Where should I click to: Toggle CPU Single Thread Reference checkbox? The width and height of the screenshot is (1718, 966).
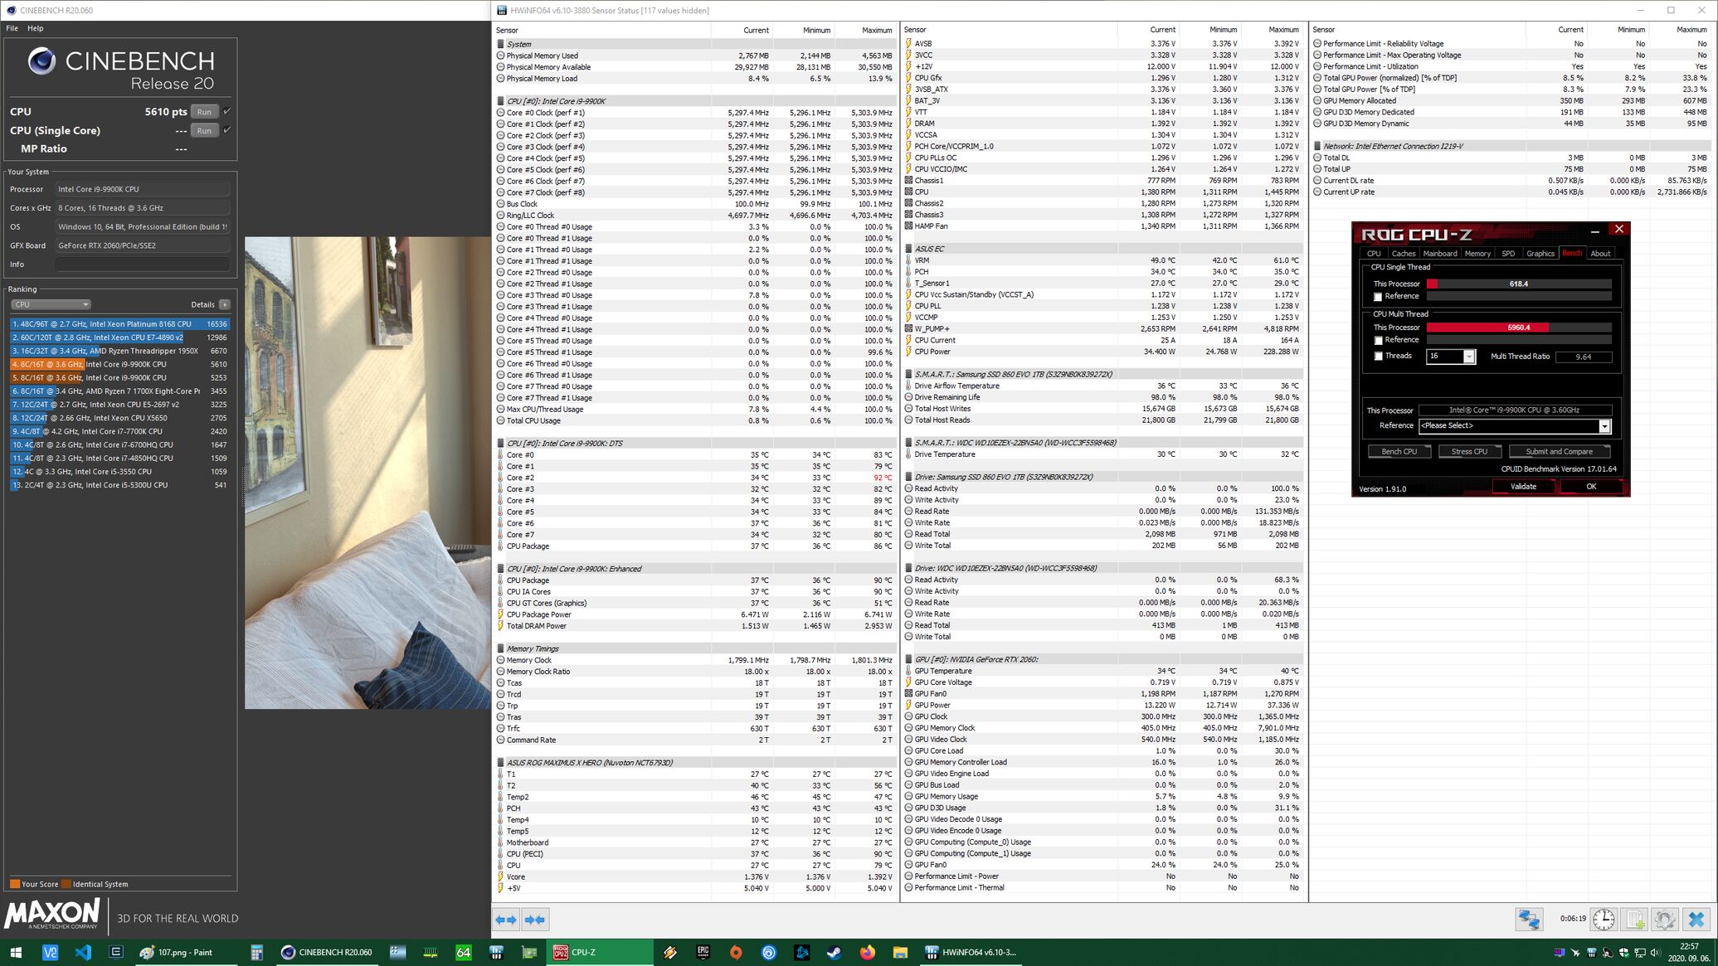tap(1378, 297)
